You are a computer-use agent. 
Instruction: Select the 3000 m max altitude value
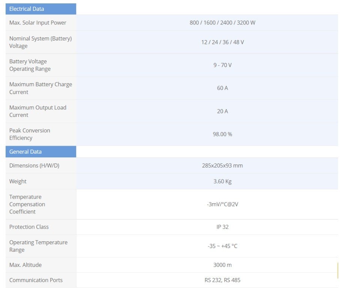(x=222, y=265)
